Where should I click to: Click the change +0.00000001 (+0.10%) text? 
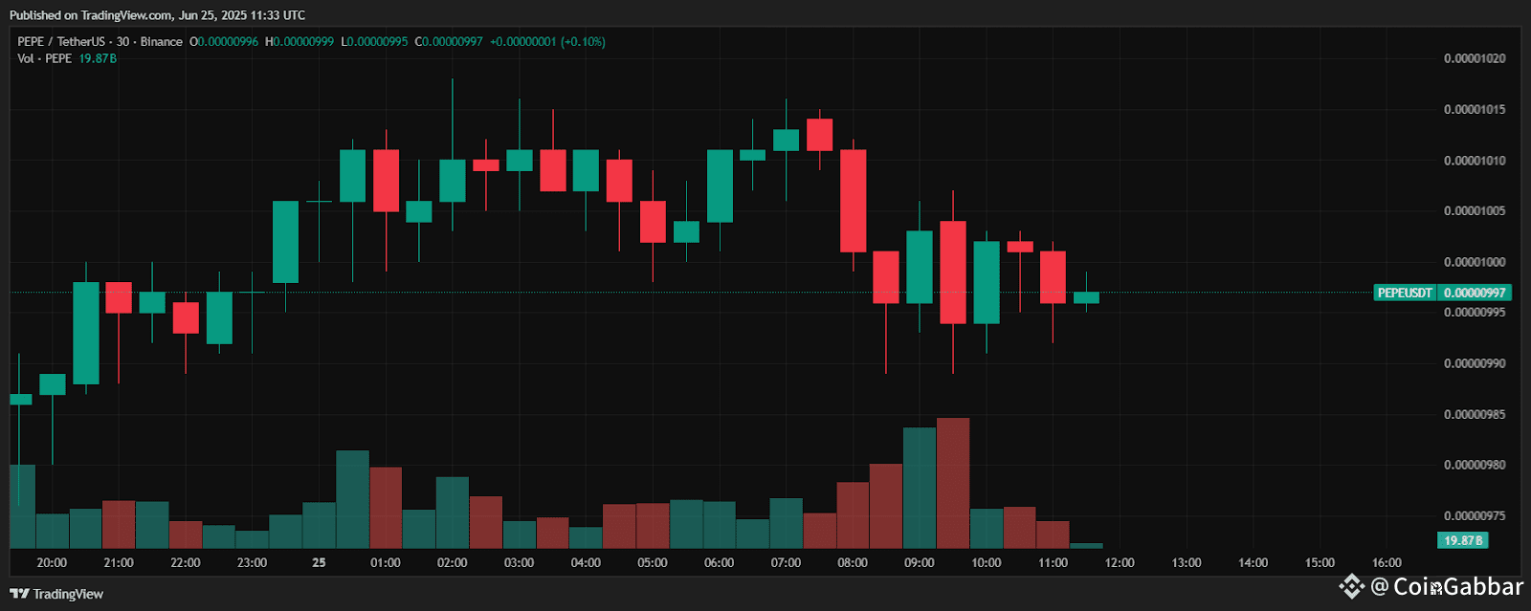pyautogui.click(x=547, y=42)
